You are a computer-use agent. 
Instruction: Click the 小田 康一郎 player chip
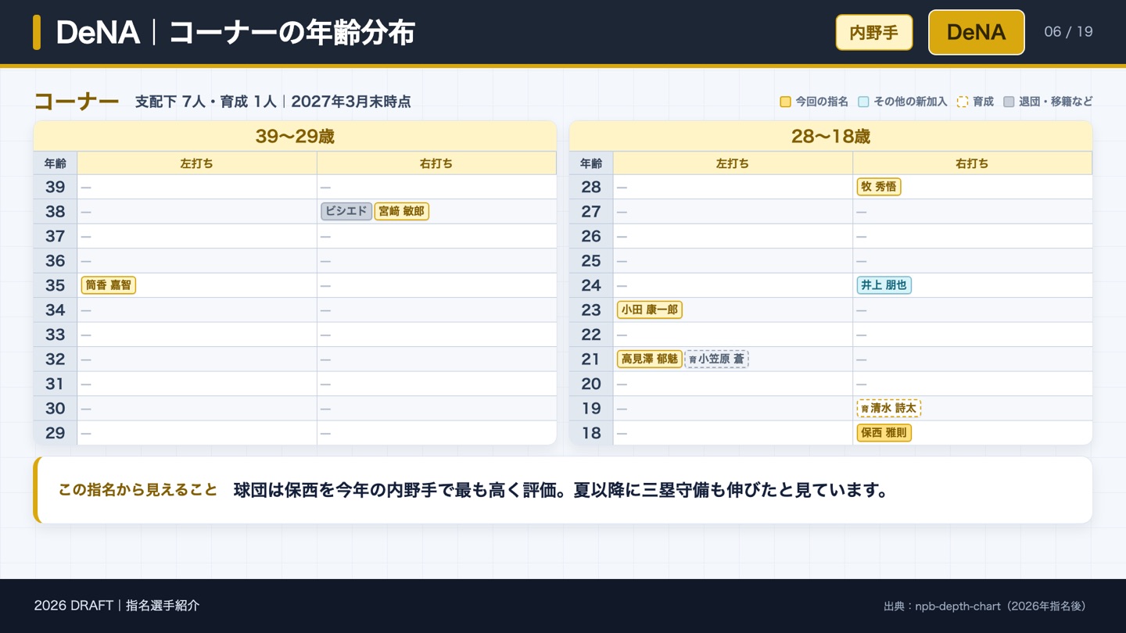pos(650,309)
